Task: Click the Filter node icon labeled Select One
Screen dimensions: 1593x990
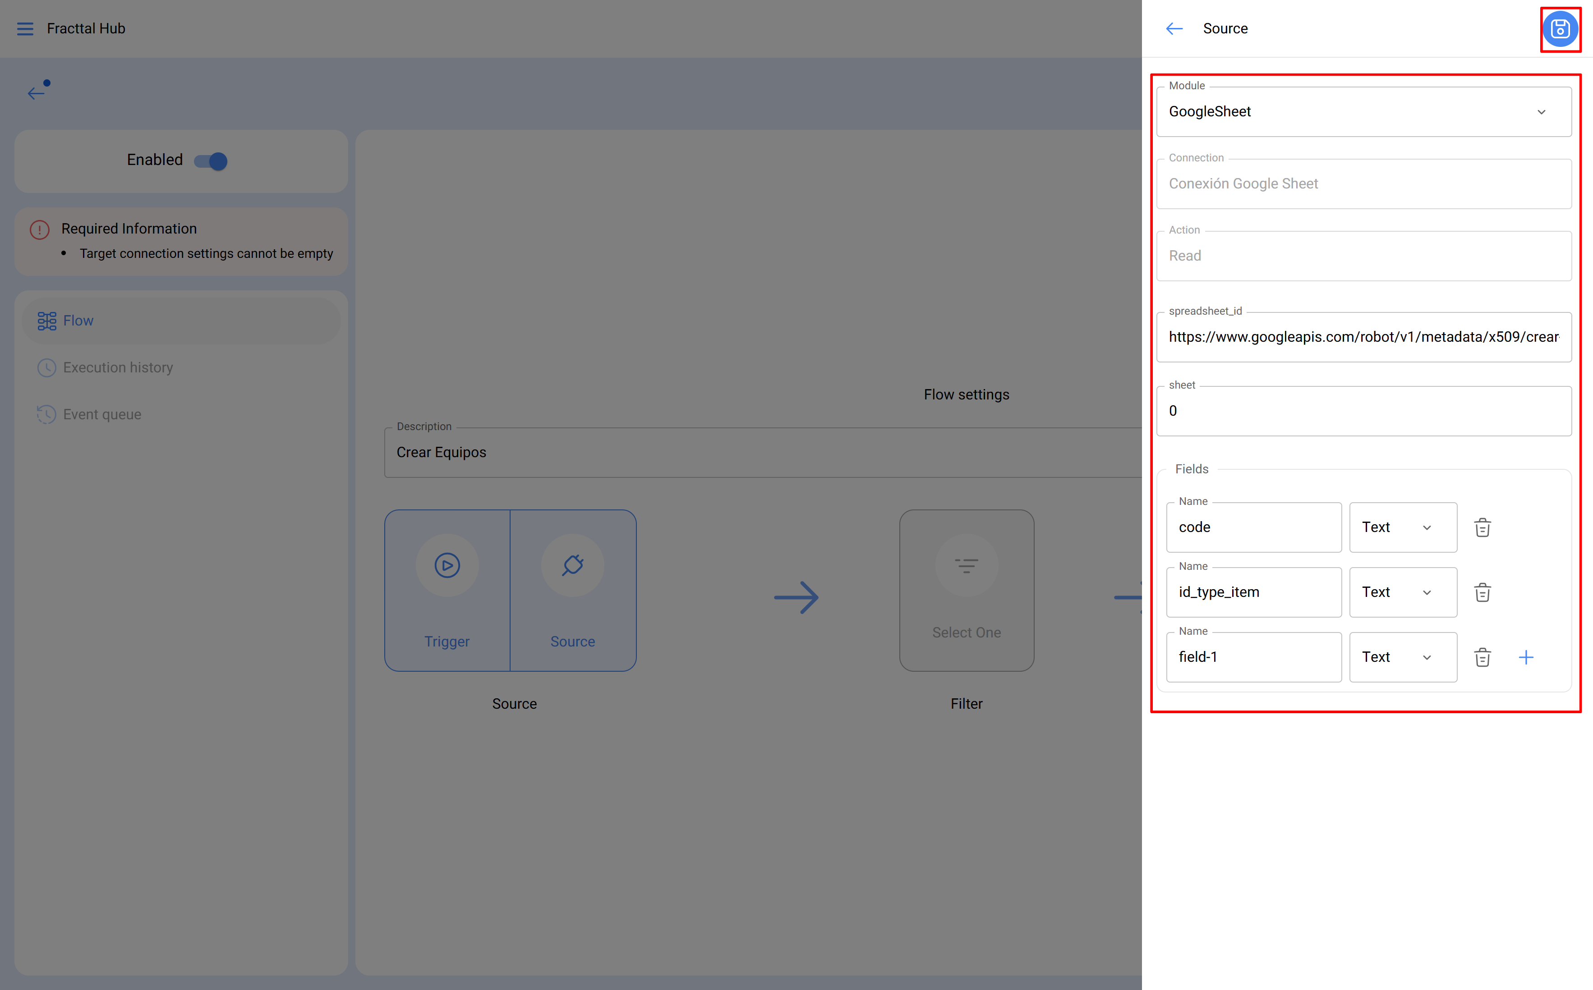Action: point(966,565)
